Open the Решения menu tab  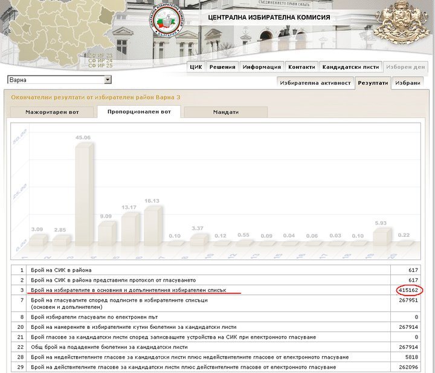pos(222,67)
